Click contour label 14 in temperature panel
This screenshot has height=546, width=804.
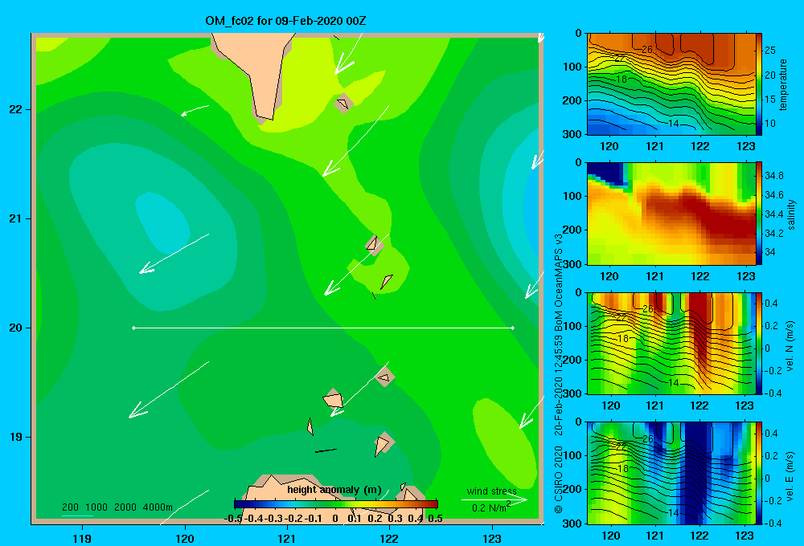coord(674,124)
